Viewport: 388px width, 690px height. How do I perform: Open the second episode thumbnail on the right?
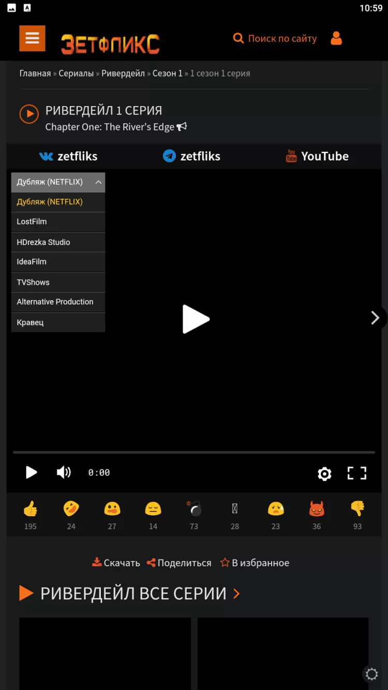pos(283,653)
